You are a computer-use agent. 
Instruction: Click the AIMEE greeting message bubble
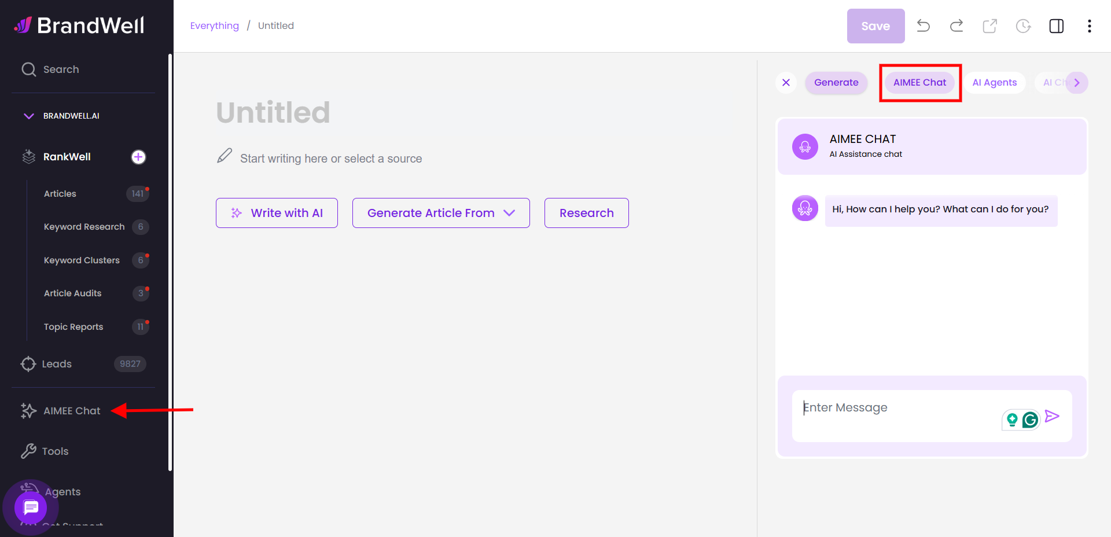[941, 211]
